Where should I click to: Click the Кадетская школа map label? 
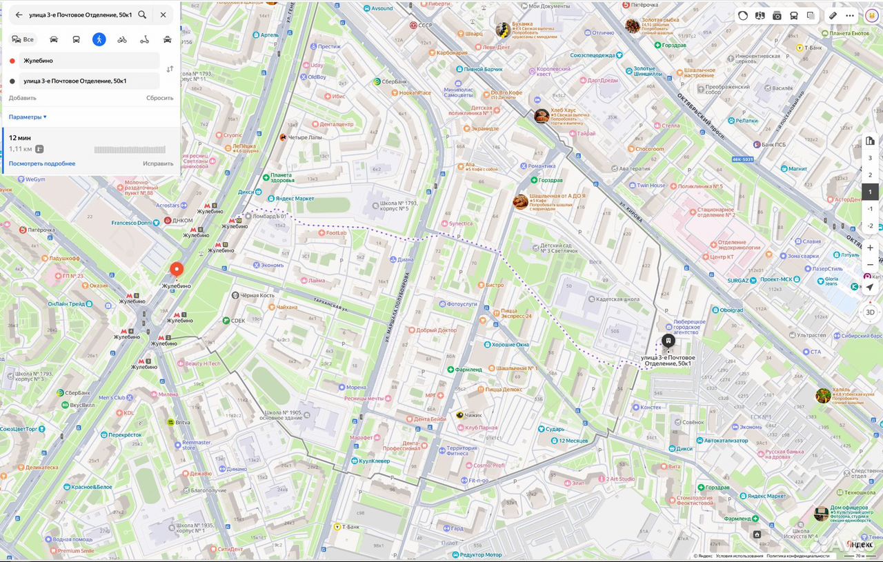pos(615,299)
